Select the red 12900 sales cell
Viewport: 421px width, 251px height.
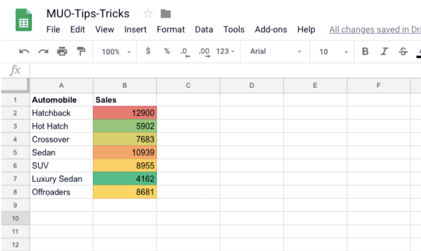tap(125, 113)
